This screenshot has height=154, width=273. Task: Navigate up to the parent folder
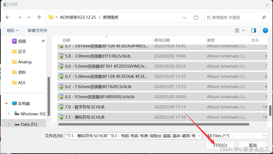click(39, 17)
